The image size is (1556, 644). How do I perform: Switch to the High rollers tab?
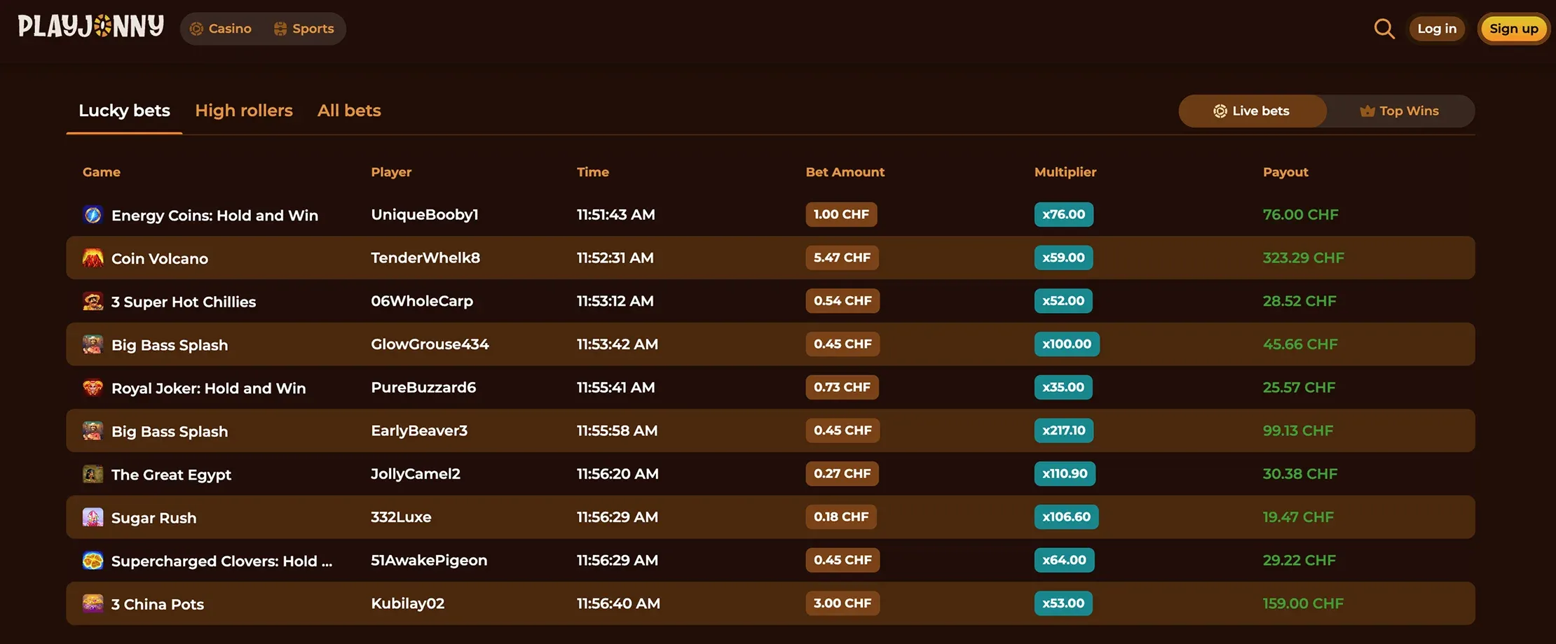244,111
